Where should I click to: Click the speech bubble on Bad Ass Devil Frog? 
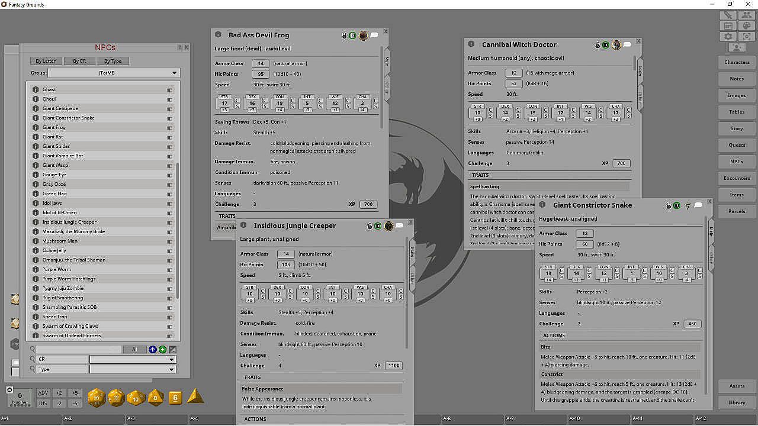374,35
